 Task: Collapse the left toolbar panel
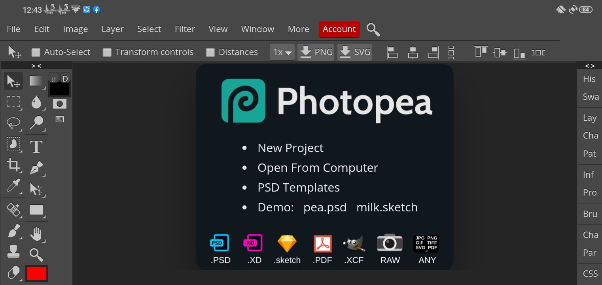click(36, 66)
